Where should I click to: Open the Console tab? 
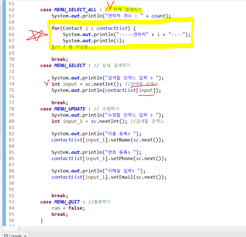(x=15, y=236)
